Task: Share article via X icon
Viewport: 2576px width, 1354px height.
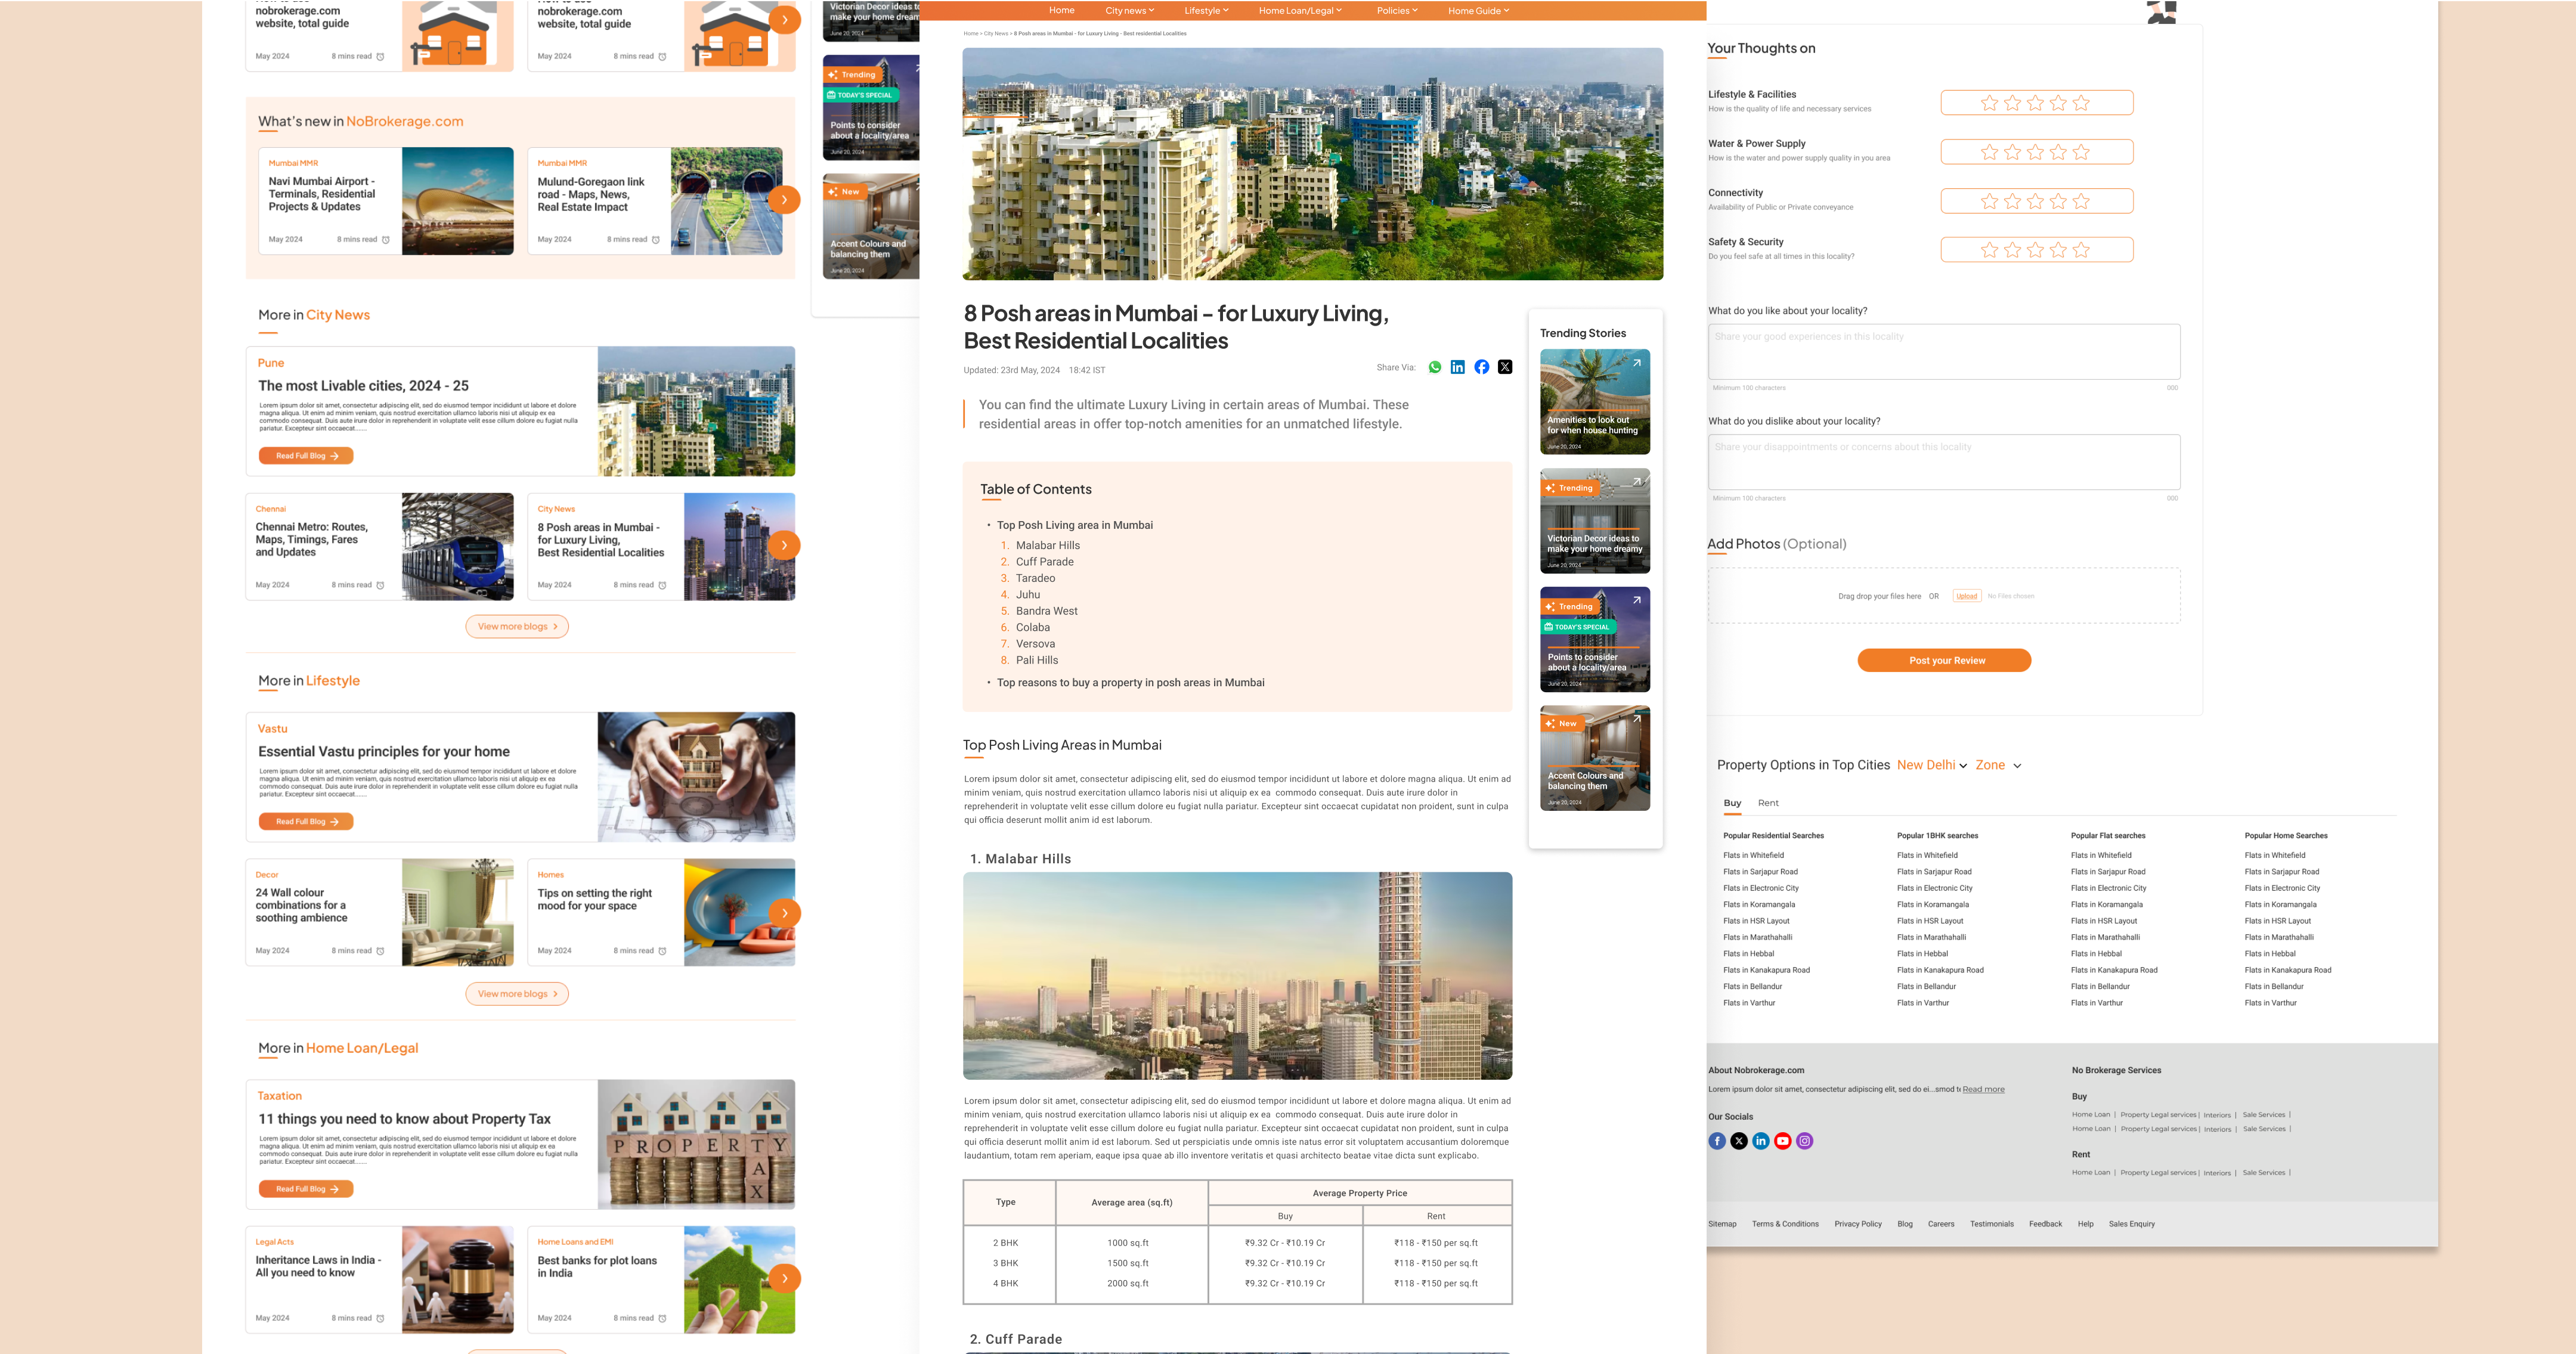Action: pos(1505,367)
